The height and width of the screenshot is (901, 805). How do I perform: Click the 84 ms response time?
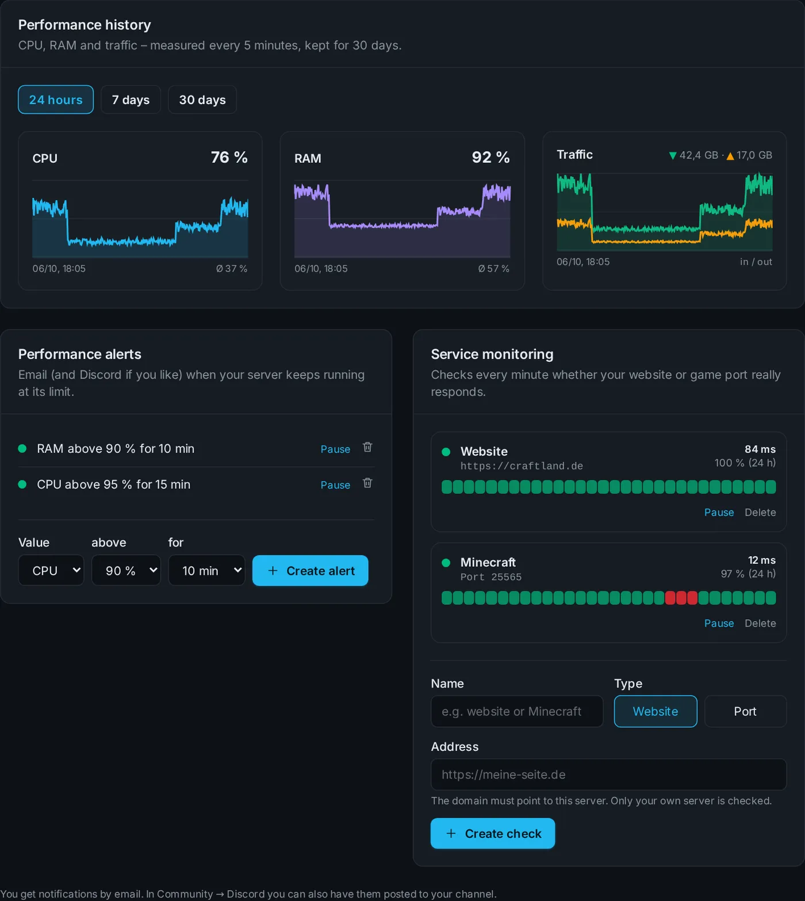point(760,449)
